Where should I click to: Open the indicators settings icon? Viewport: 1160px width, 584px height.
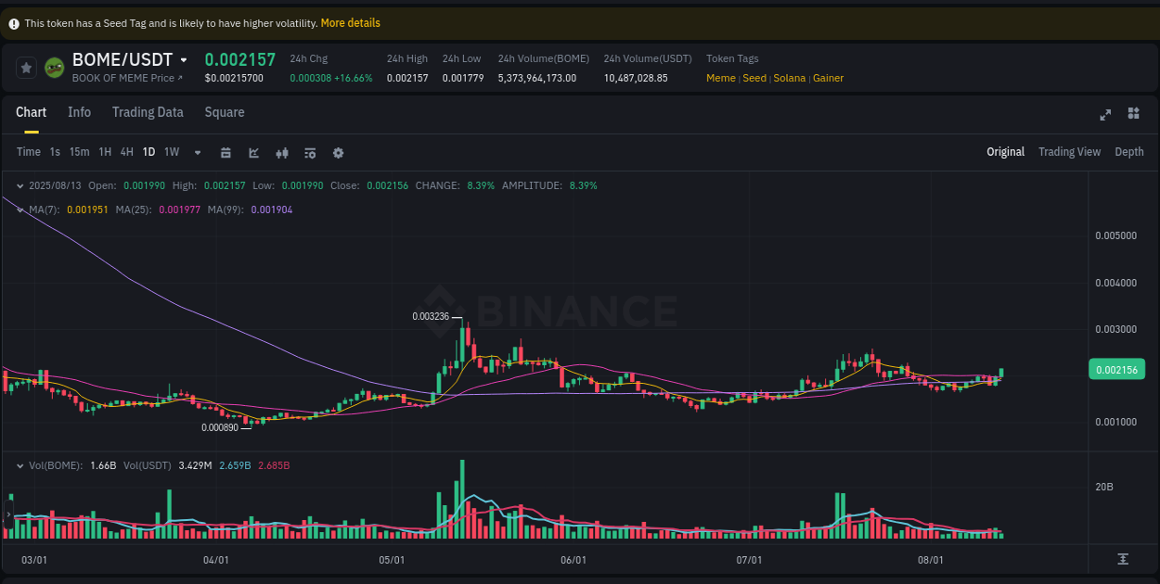pyautogui.click(x=310, y=151)
